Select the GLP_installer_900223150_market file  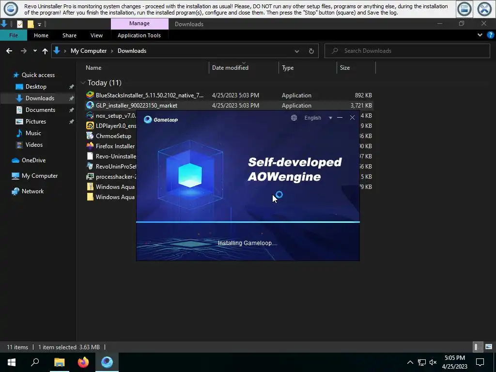coord(229,105)
